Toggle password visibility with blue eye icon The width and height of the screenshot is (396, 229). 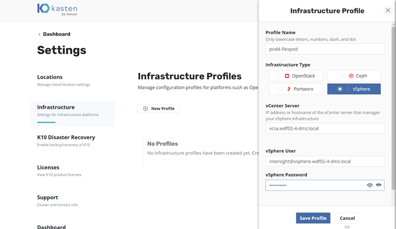pyautogui.click(x=378, y=185)
